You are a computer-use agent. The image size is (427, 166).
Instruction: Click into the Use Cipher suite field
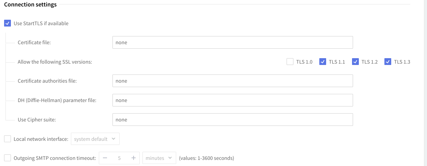(232, 120)
